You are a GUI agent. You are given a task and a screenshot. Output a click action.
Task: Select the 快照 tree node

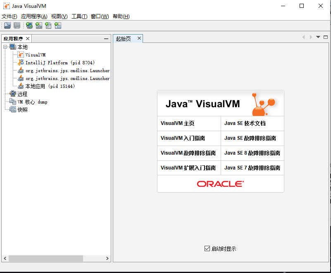(x=22, y=110)
